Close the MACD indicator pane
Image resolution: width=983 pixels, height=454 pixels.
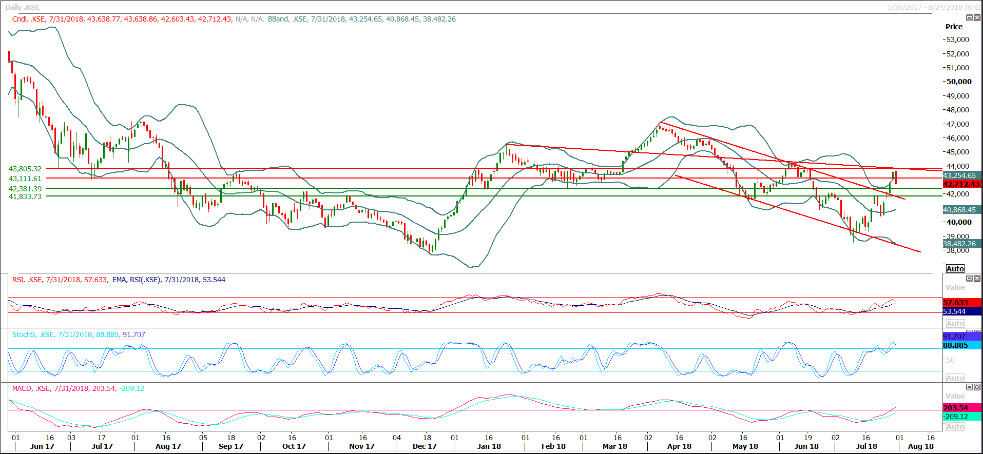(x=977, y=387)
